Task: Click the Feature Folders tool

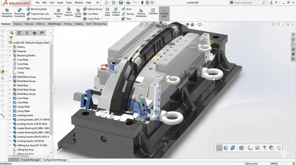Action: point(116,12)
